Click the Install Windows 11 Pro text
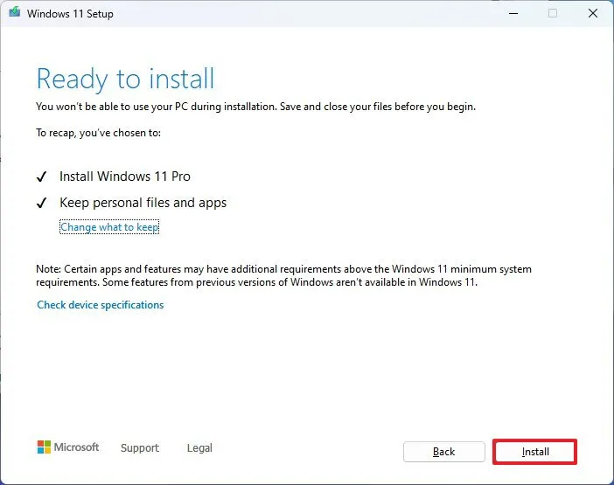The image size is (614, 485). (x=125, y=177)
